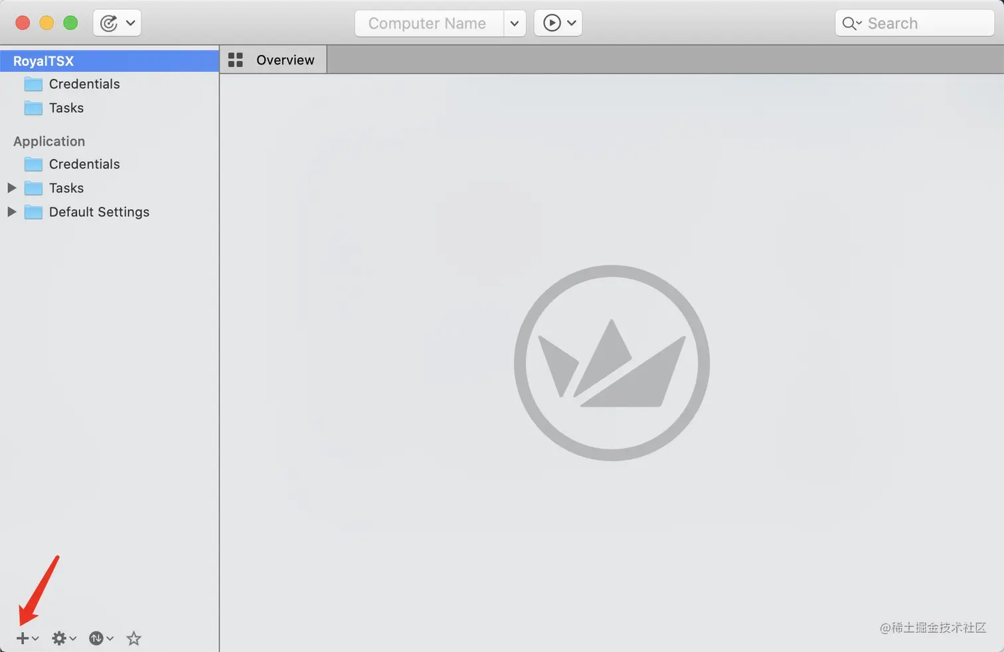The width and height of the screenshot is (1004, 652).
Task: Select the Application document heading
Action: (x=49, y=142)
